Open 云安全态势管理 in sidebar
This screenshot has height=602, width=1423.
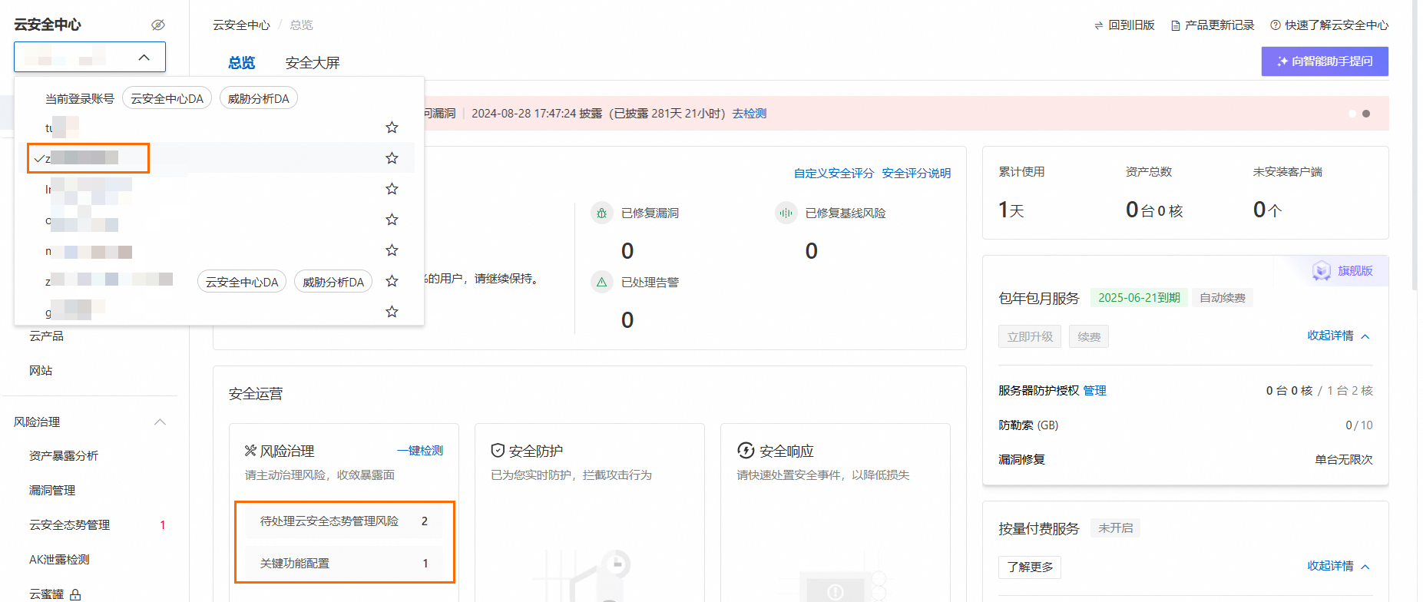(69, 525)
